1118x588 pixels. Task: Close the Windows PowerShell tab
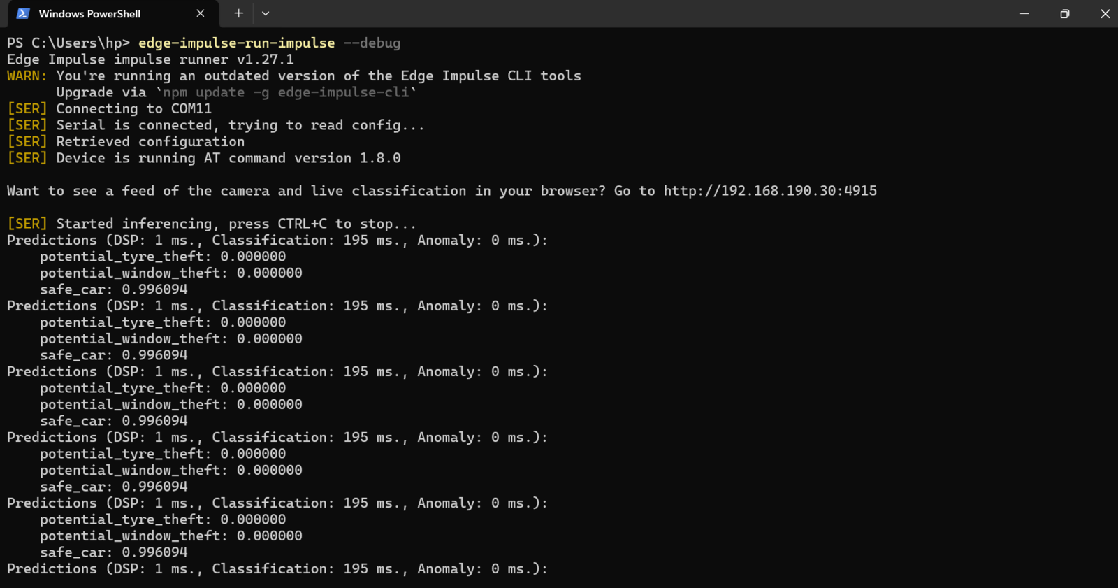tap(201, 13)
